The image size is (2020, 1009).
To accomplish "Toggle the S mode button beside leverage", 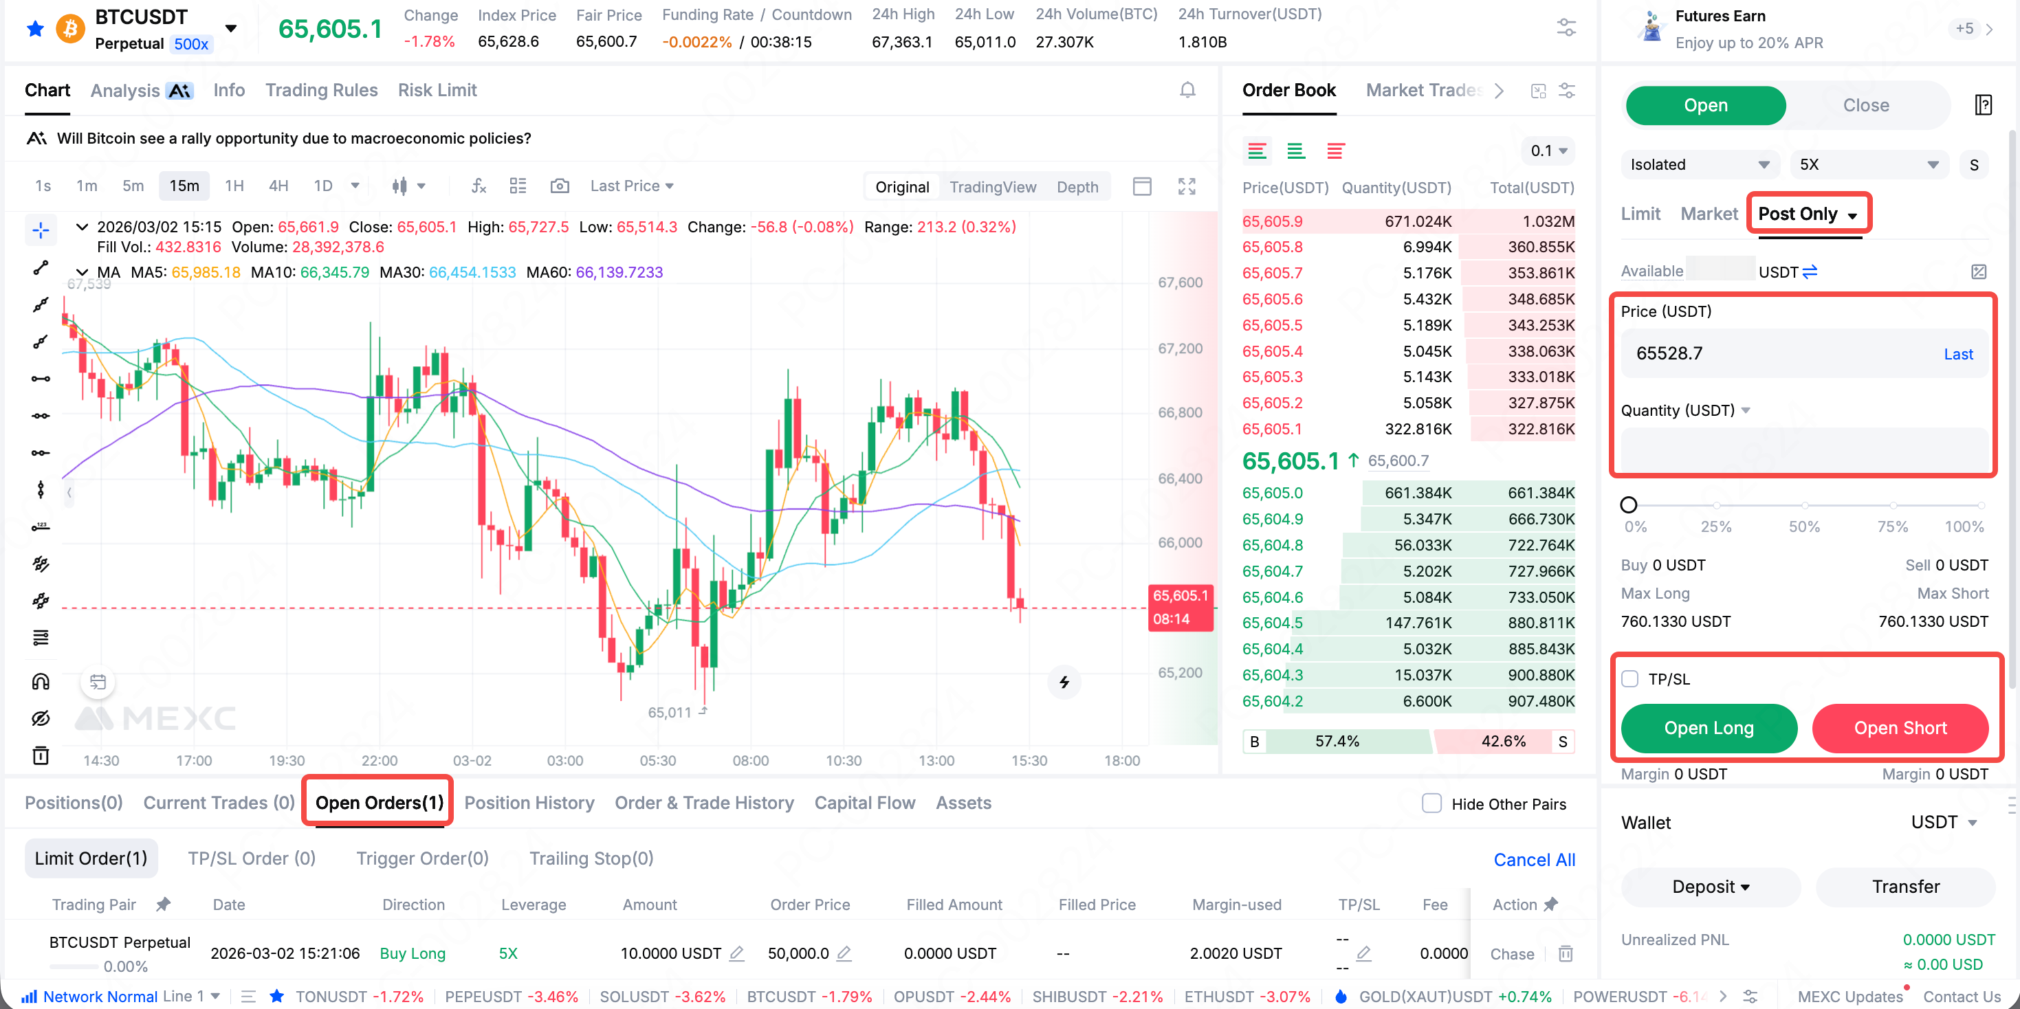I will tap(1974, 165).
